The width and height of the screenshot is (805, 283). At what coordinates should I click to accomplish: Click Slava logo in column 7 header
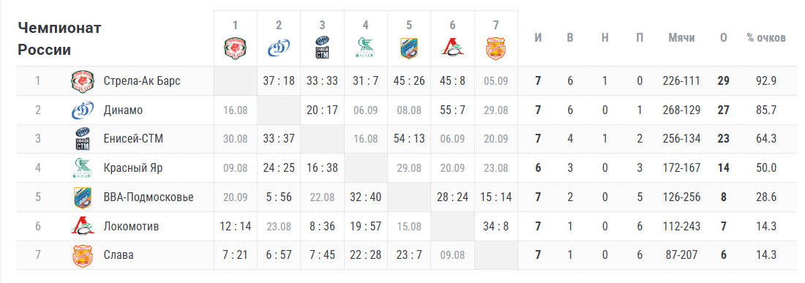[x=496, y=48]
